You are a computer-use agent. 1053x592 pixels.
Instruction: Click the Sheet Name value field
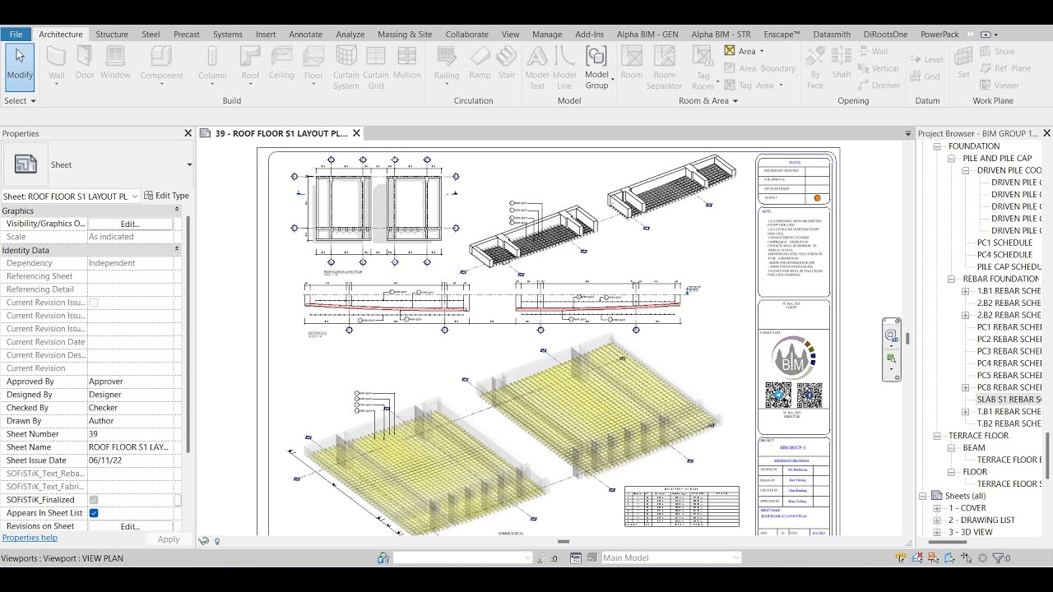click(x=130, y=447)
